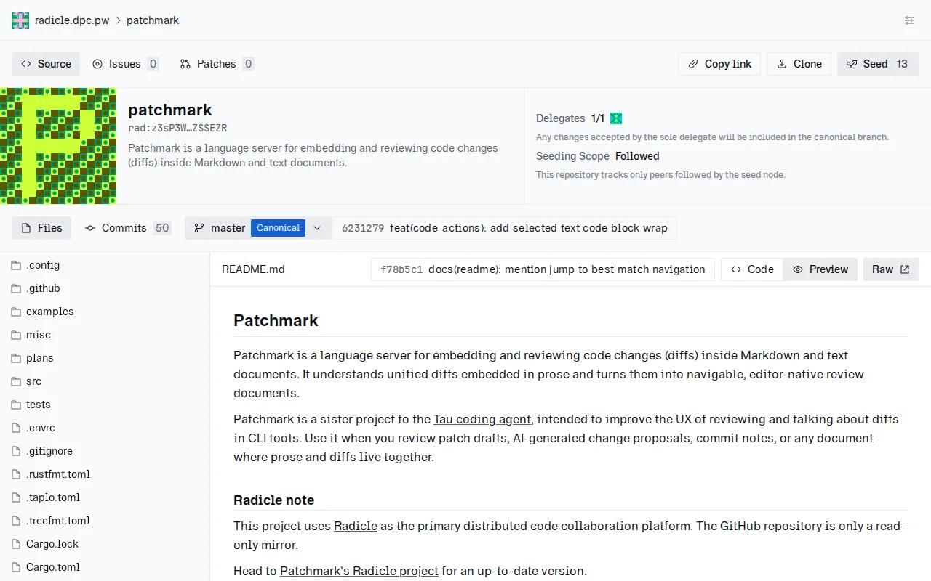931x581 pixels.
Task: Click radicle.dpc.pw breadcrumb
Action: 72,20
